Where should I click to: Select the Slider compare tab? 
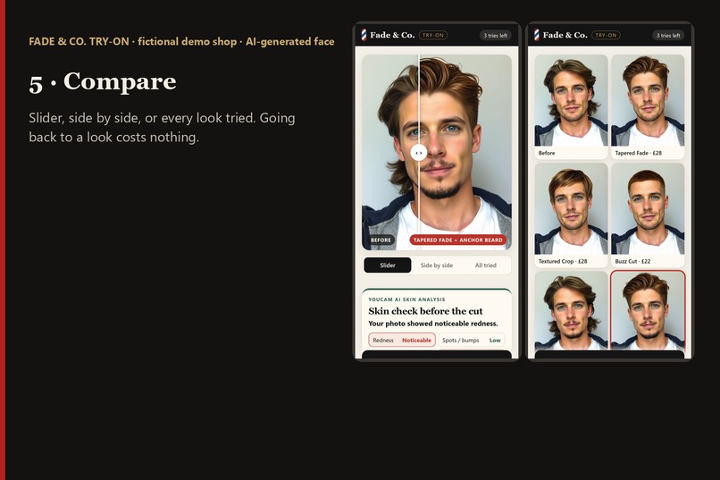click(388, 265)
